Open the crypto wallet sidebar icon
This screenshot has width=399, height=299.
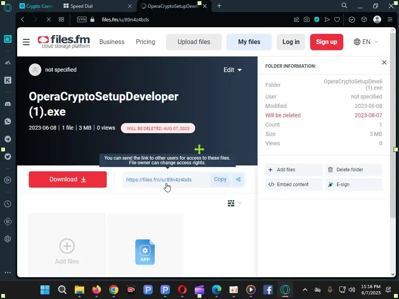click(x=8, y=39)
